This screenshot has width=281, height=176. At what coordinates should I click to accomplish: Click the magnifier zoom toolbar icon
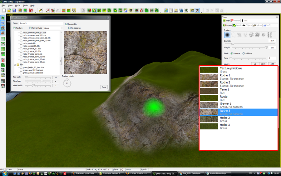pyautogui.click(x=47, y=10)
